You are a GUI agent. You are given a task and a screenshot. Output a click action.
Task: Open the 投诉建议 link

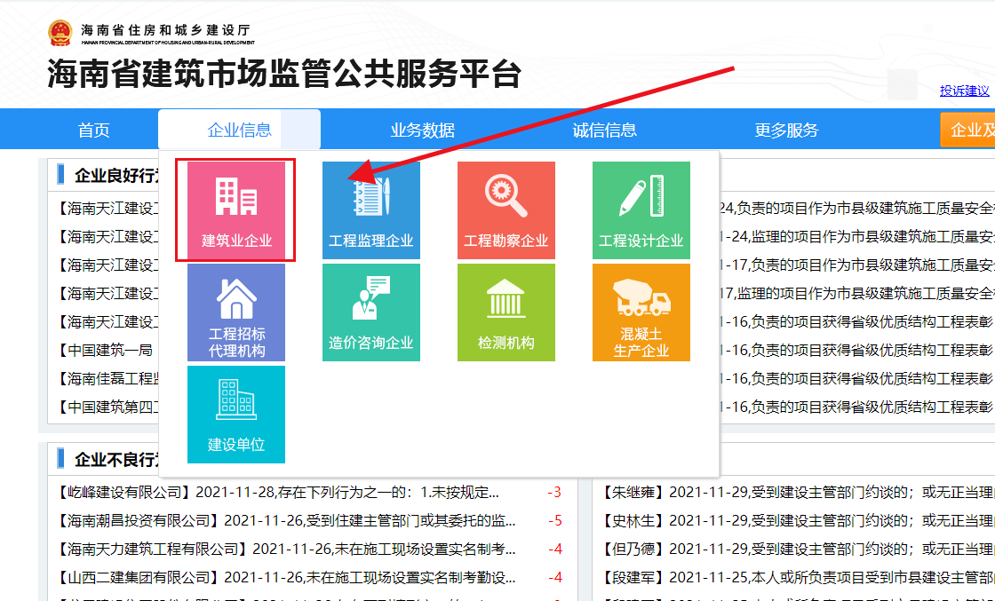pyautogui.click(x=964, y=91)
